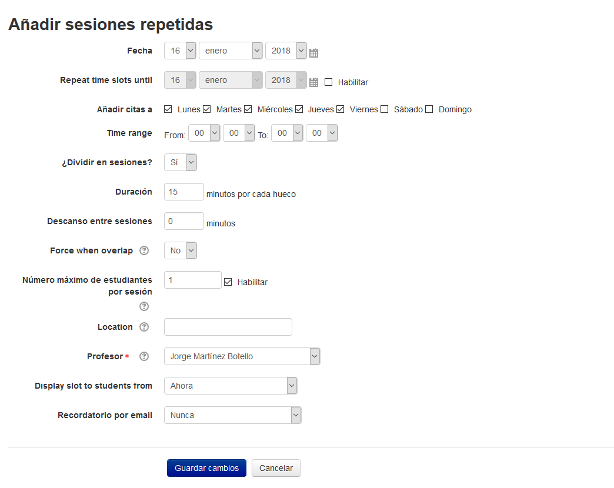This screenshot has height=488, width=614.
Task: Uncheck the Lunes checkbox
Action: tap(168, 108)
